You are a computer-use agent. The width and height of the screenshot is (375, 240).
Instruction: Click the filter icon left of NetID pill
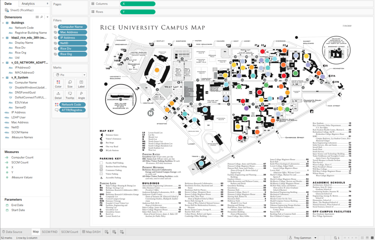click(x=55, y=43)
